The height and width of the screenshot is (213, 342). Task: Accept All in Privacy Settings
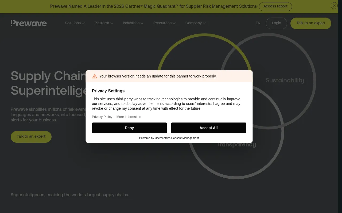pos(208,128)
